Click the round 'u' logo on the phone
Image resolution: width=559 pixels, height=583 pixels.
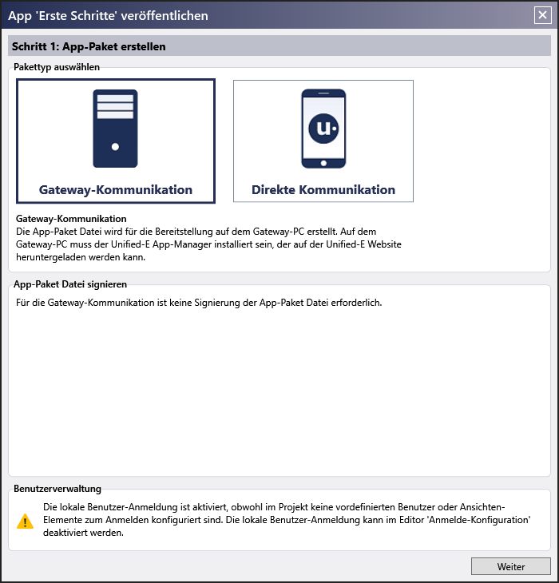click(x=323, y=129)
